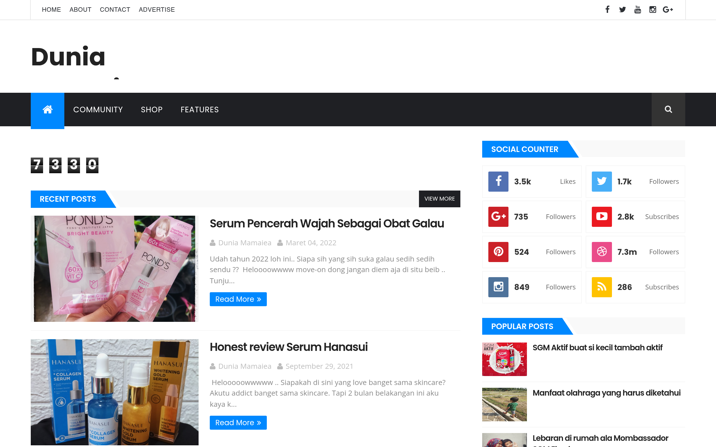Click Read More for Honest review Serum Hanasui
716x447 pixels.
coord(238,422)
